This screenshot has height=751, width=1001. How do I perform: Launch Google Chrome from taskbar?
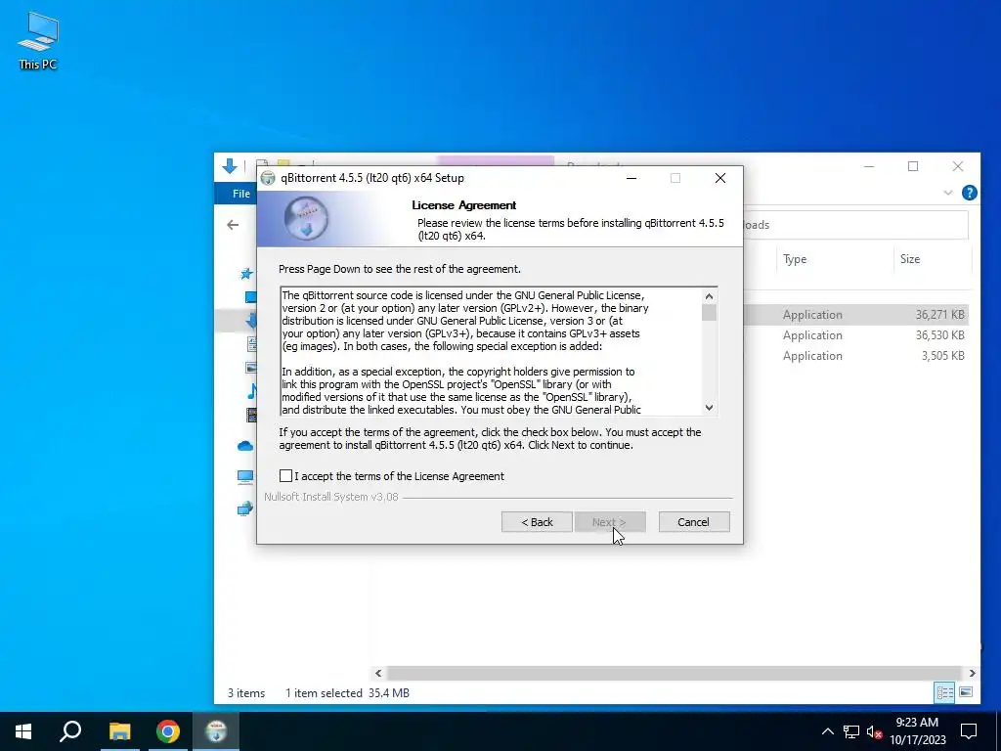pos(168,731)
